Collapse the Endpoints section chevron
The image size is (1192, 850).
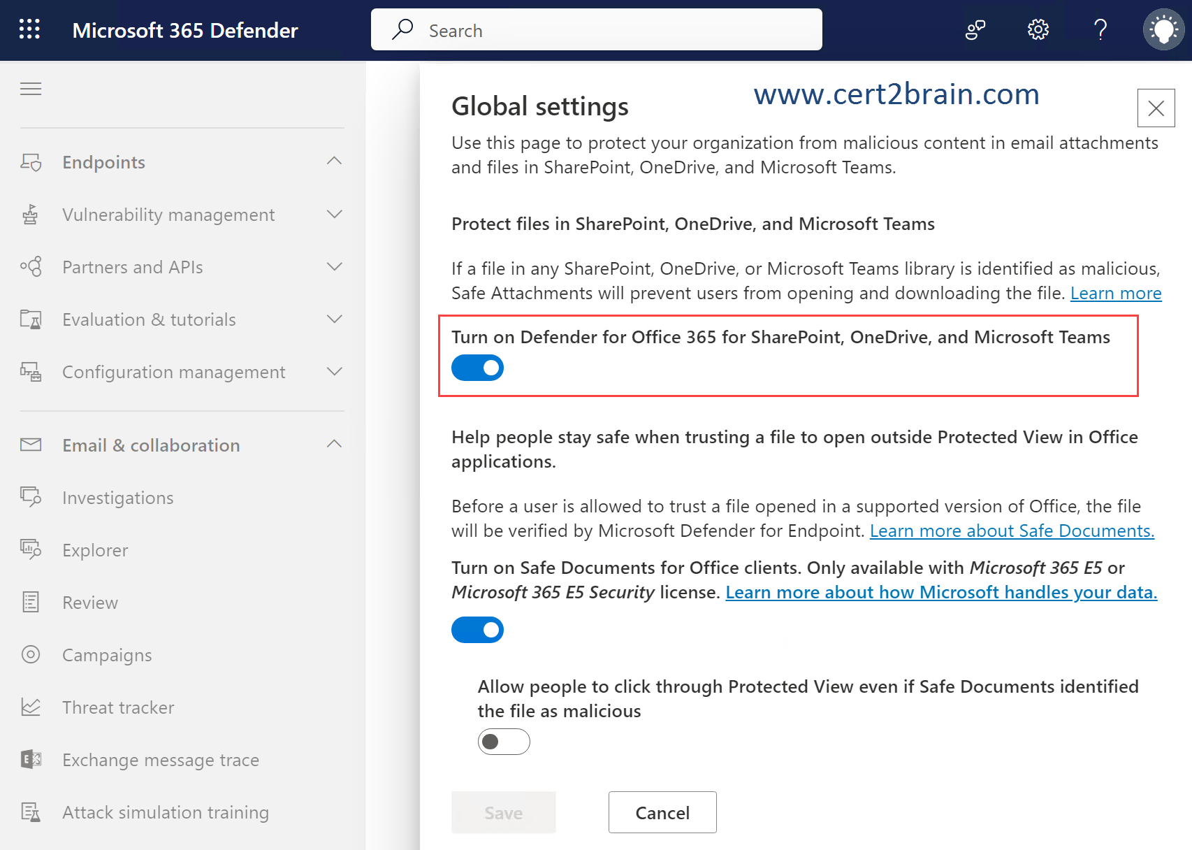point(335,161)
